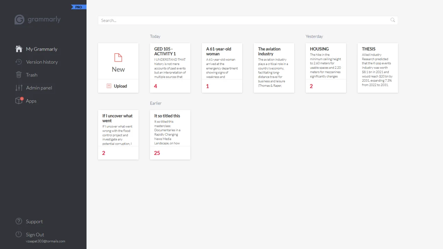Create a New document
The height and width of the screenshot is (249, 443).
pyautogui.click(x=118, y=62)
